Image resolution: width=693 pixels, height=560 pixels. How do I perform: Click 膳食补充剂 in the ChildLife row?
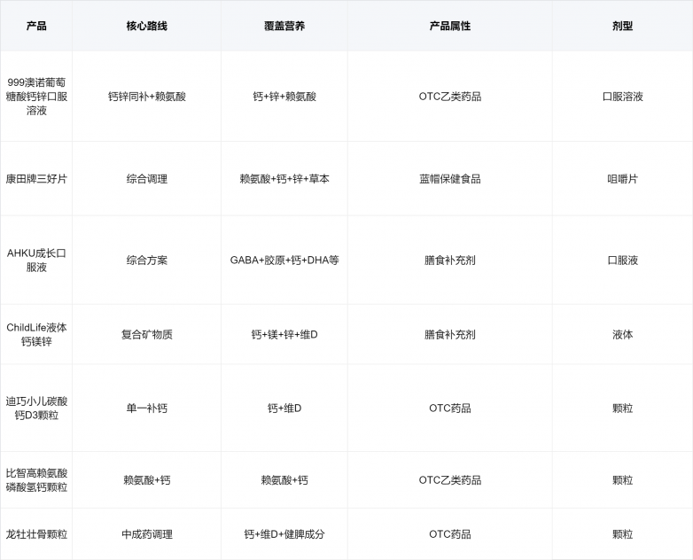(x=450, y=334)
